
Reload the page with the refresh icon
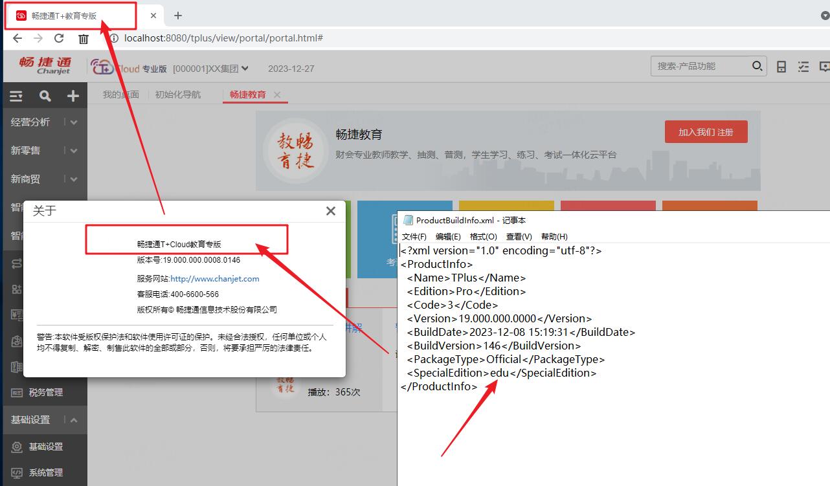[59, 38]
